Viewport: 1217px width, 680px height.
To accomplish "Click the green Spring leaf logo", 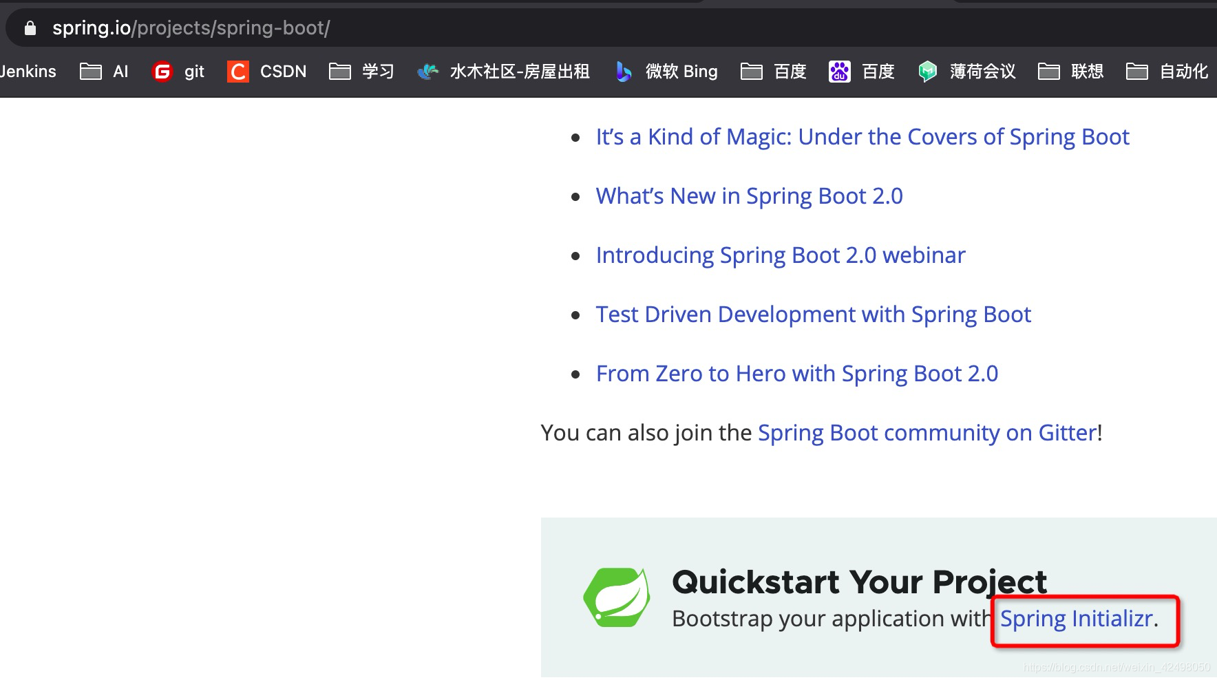I will coord(617,597).
